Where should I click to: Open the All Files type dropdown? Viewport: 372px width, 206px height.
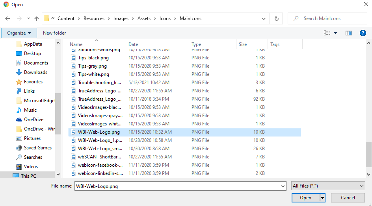pos(328,186)
